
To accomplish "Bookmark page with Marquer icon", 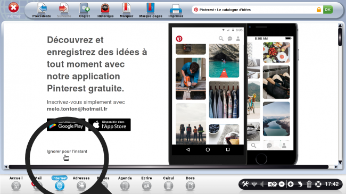I will (x=126, y=10).
